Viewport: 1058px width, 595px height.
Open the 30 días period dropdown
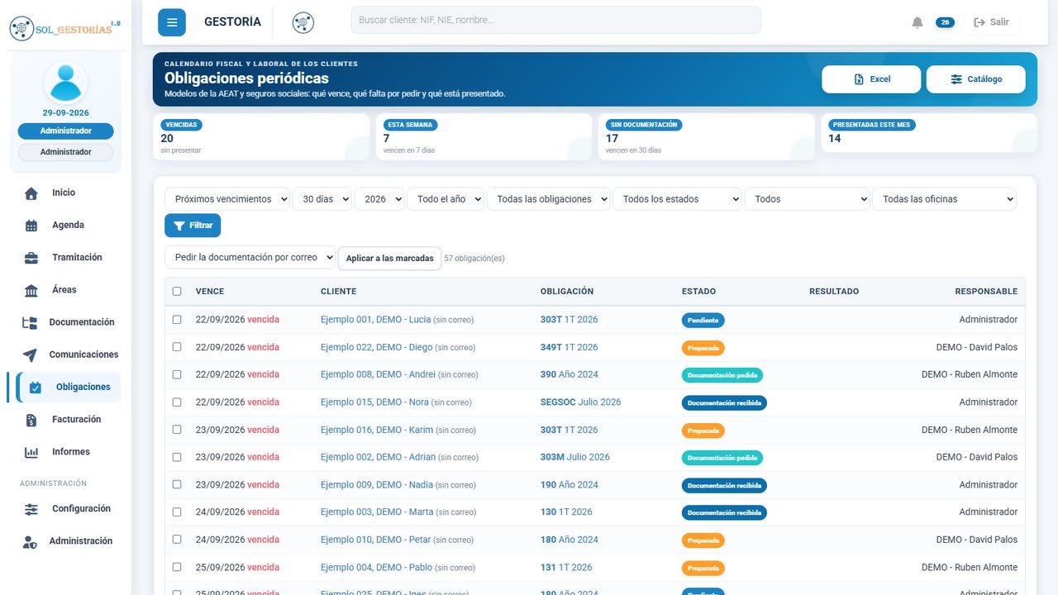click(x=322, y=199)
